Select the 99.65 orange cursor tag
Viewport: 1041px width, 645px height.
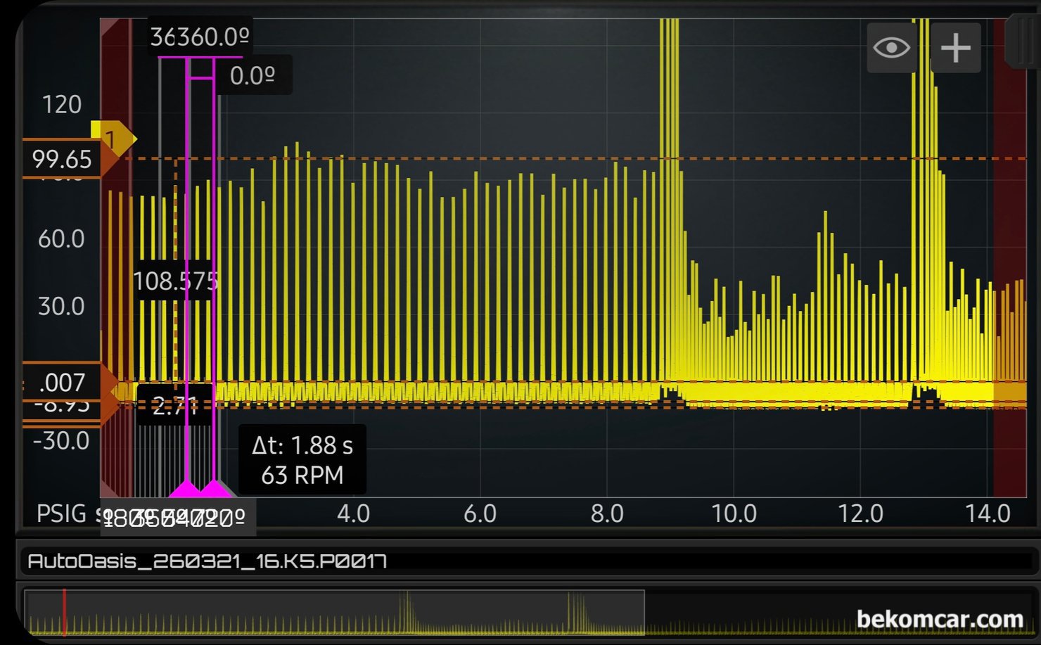[x=62, y=159]
